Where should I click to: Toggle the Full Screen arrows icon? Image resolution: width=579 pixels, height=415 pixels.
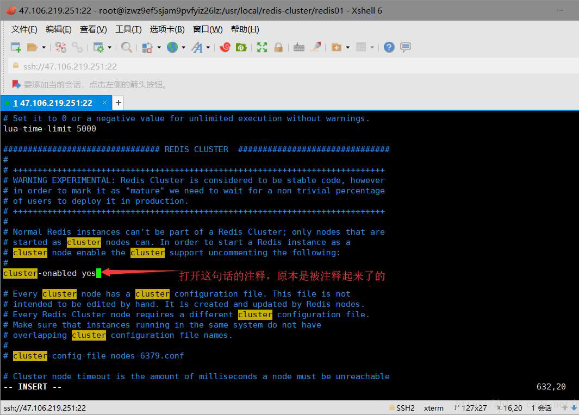coord(262,47)
